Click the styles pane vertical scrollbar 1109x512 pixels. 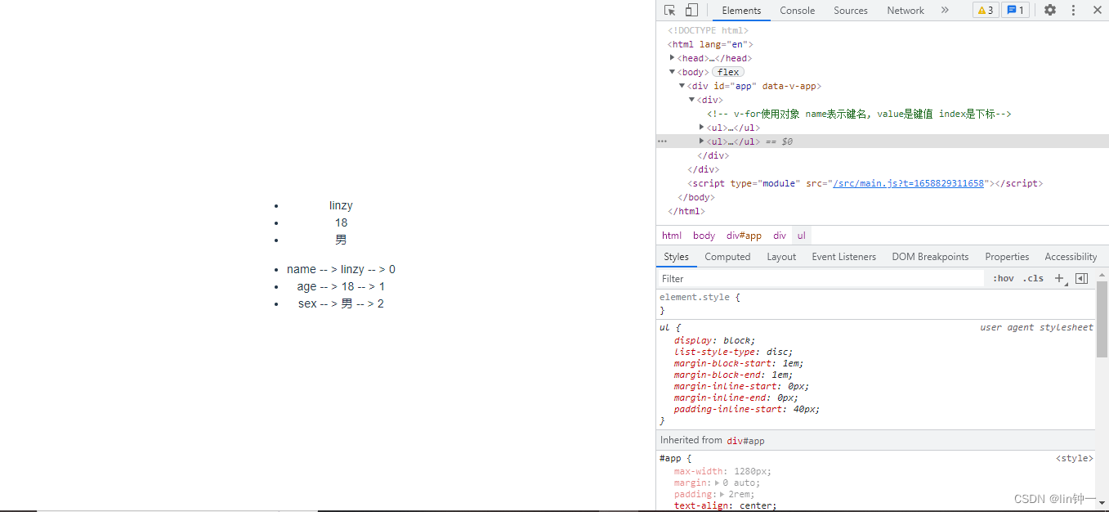(1102, 319)
